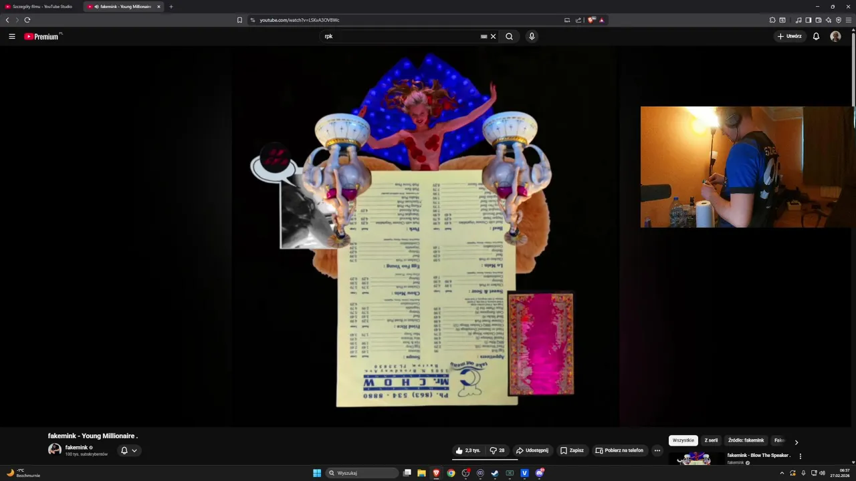Open OBS Studio from the taskbar

click(x=465, y=473)
